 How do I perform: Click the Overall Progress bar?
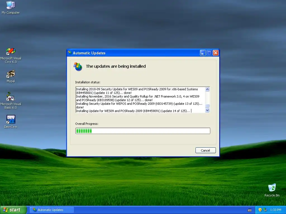tap(143, 131)
